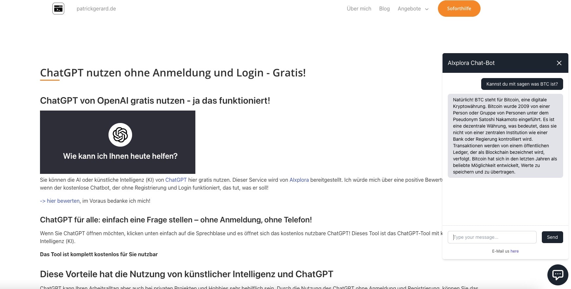
Task: Focus the Type your message field
Action: click(492, 237)
